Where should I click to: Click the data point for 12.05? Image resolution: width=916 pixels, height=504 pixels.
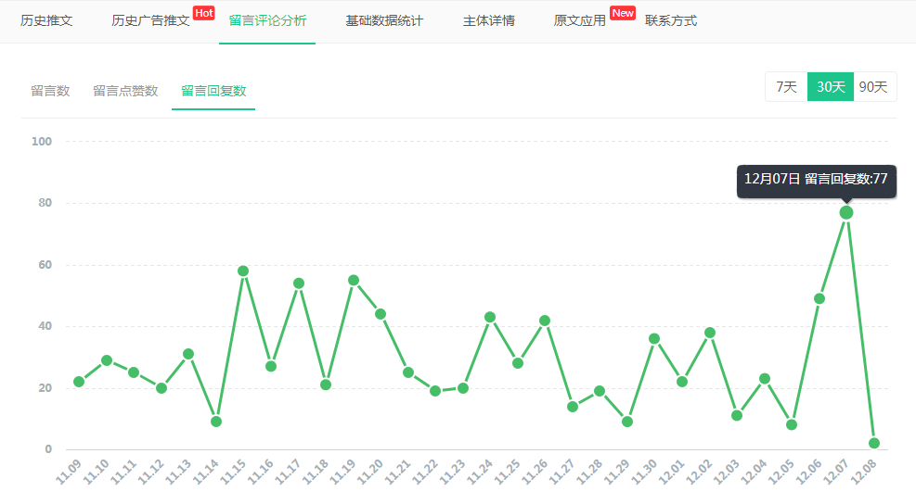(x=792, y=424)
